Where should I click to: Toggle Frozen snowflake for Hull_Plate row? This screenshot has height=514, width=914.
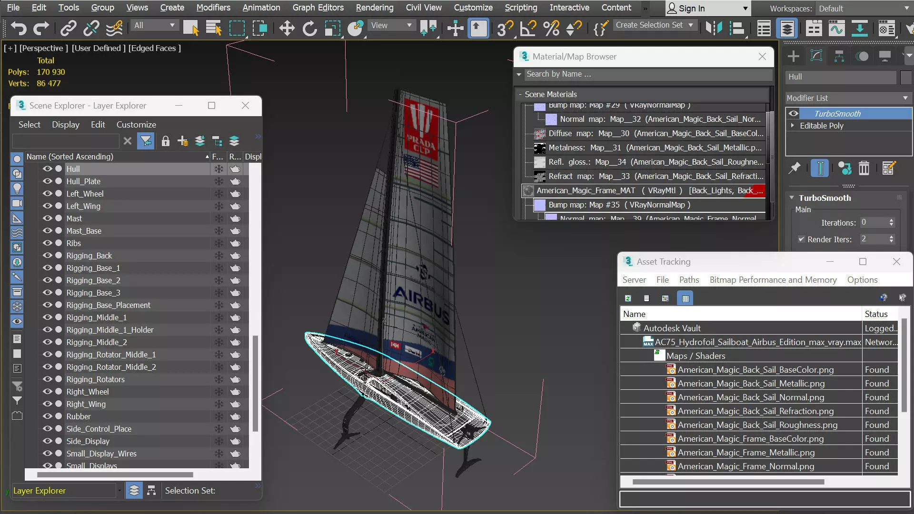click(219, 181)
